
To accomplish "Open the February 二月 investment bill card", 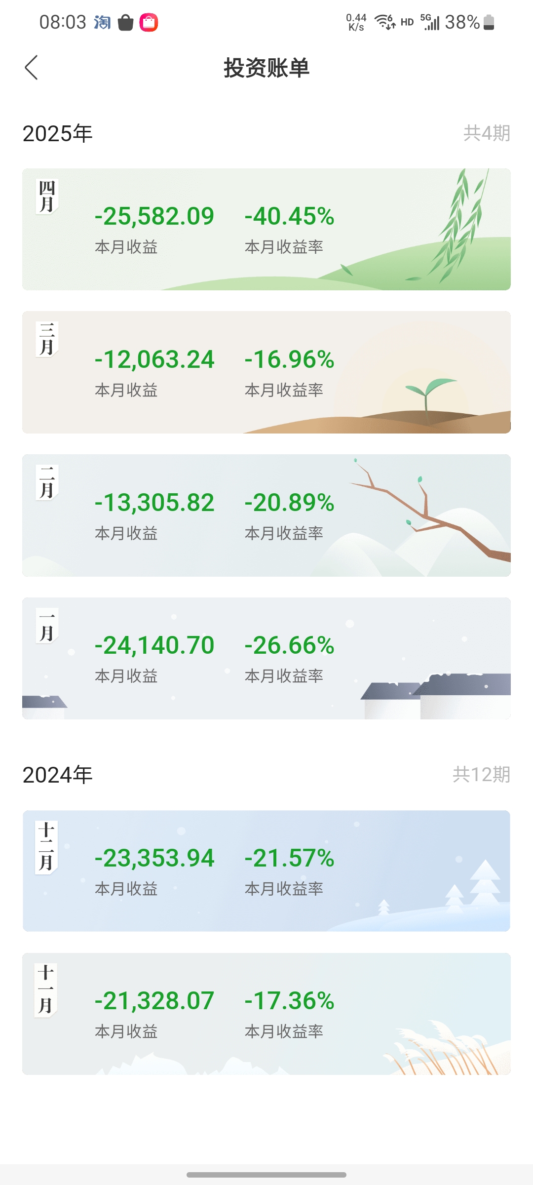I will pos(266,515).
